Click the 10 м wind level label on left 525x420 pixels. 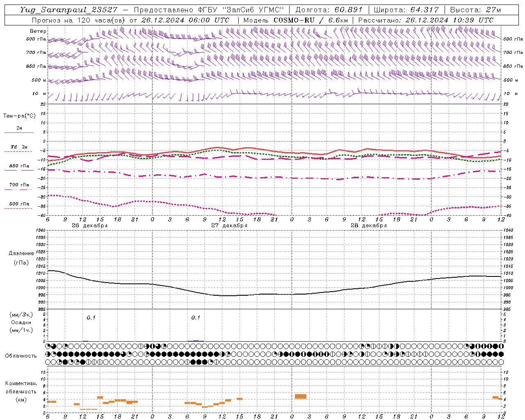39,94
